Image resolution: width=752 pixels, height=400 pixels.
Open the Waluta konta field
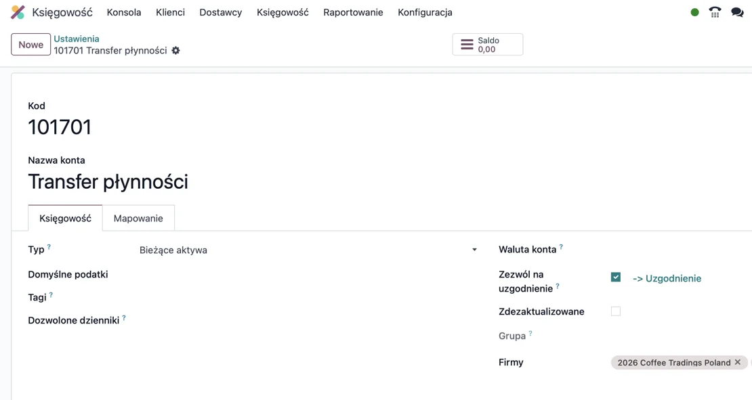[x=681, y=250]
